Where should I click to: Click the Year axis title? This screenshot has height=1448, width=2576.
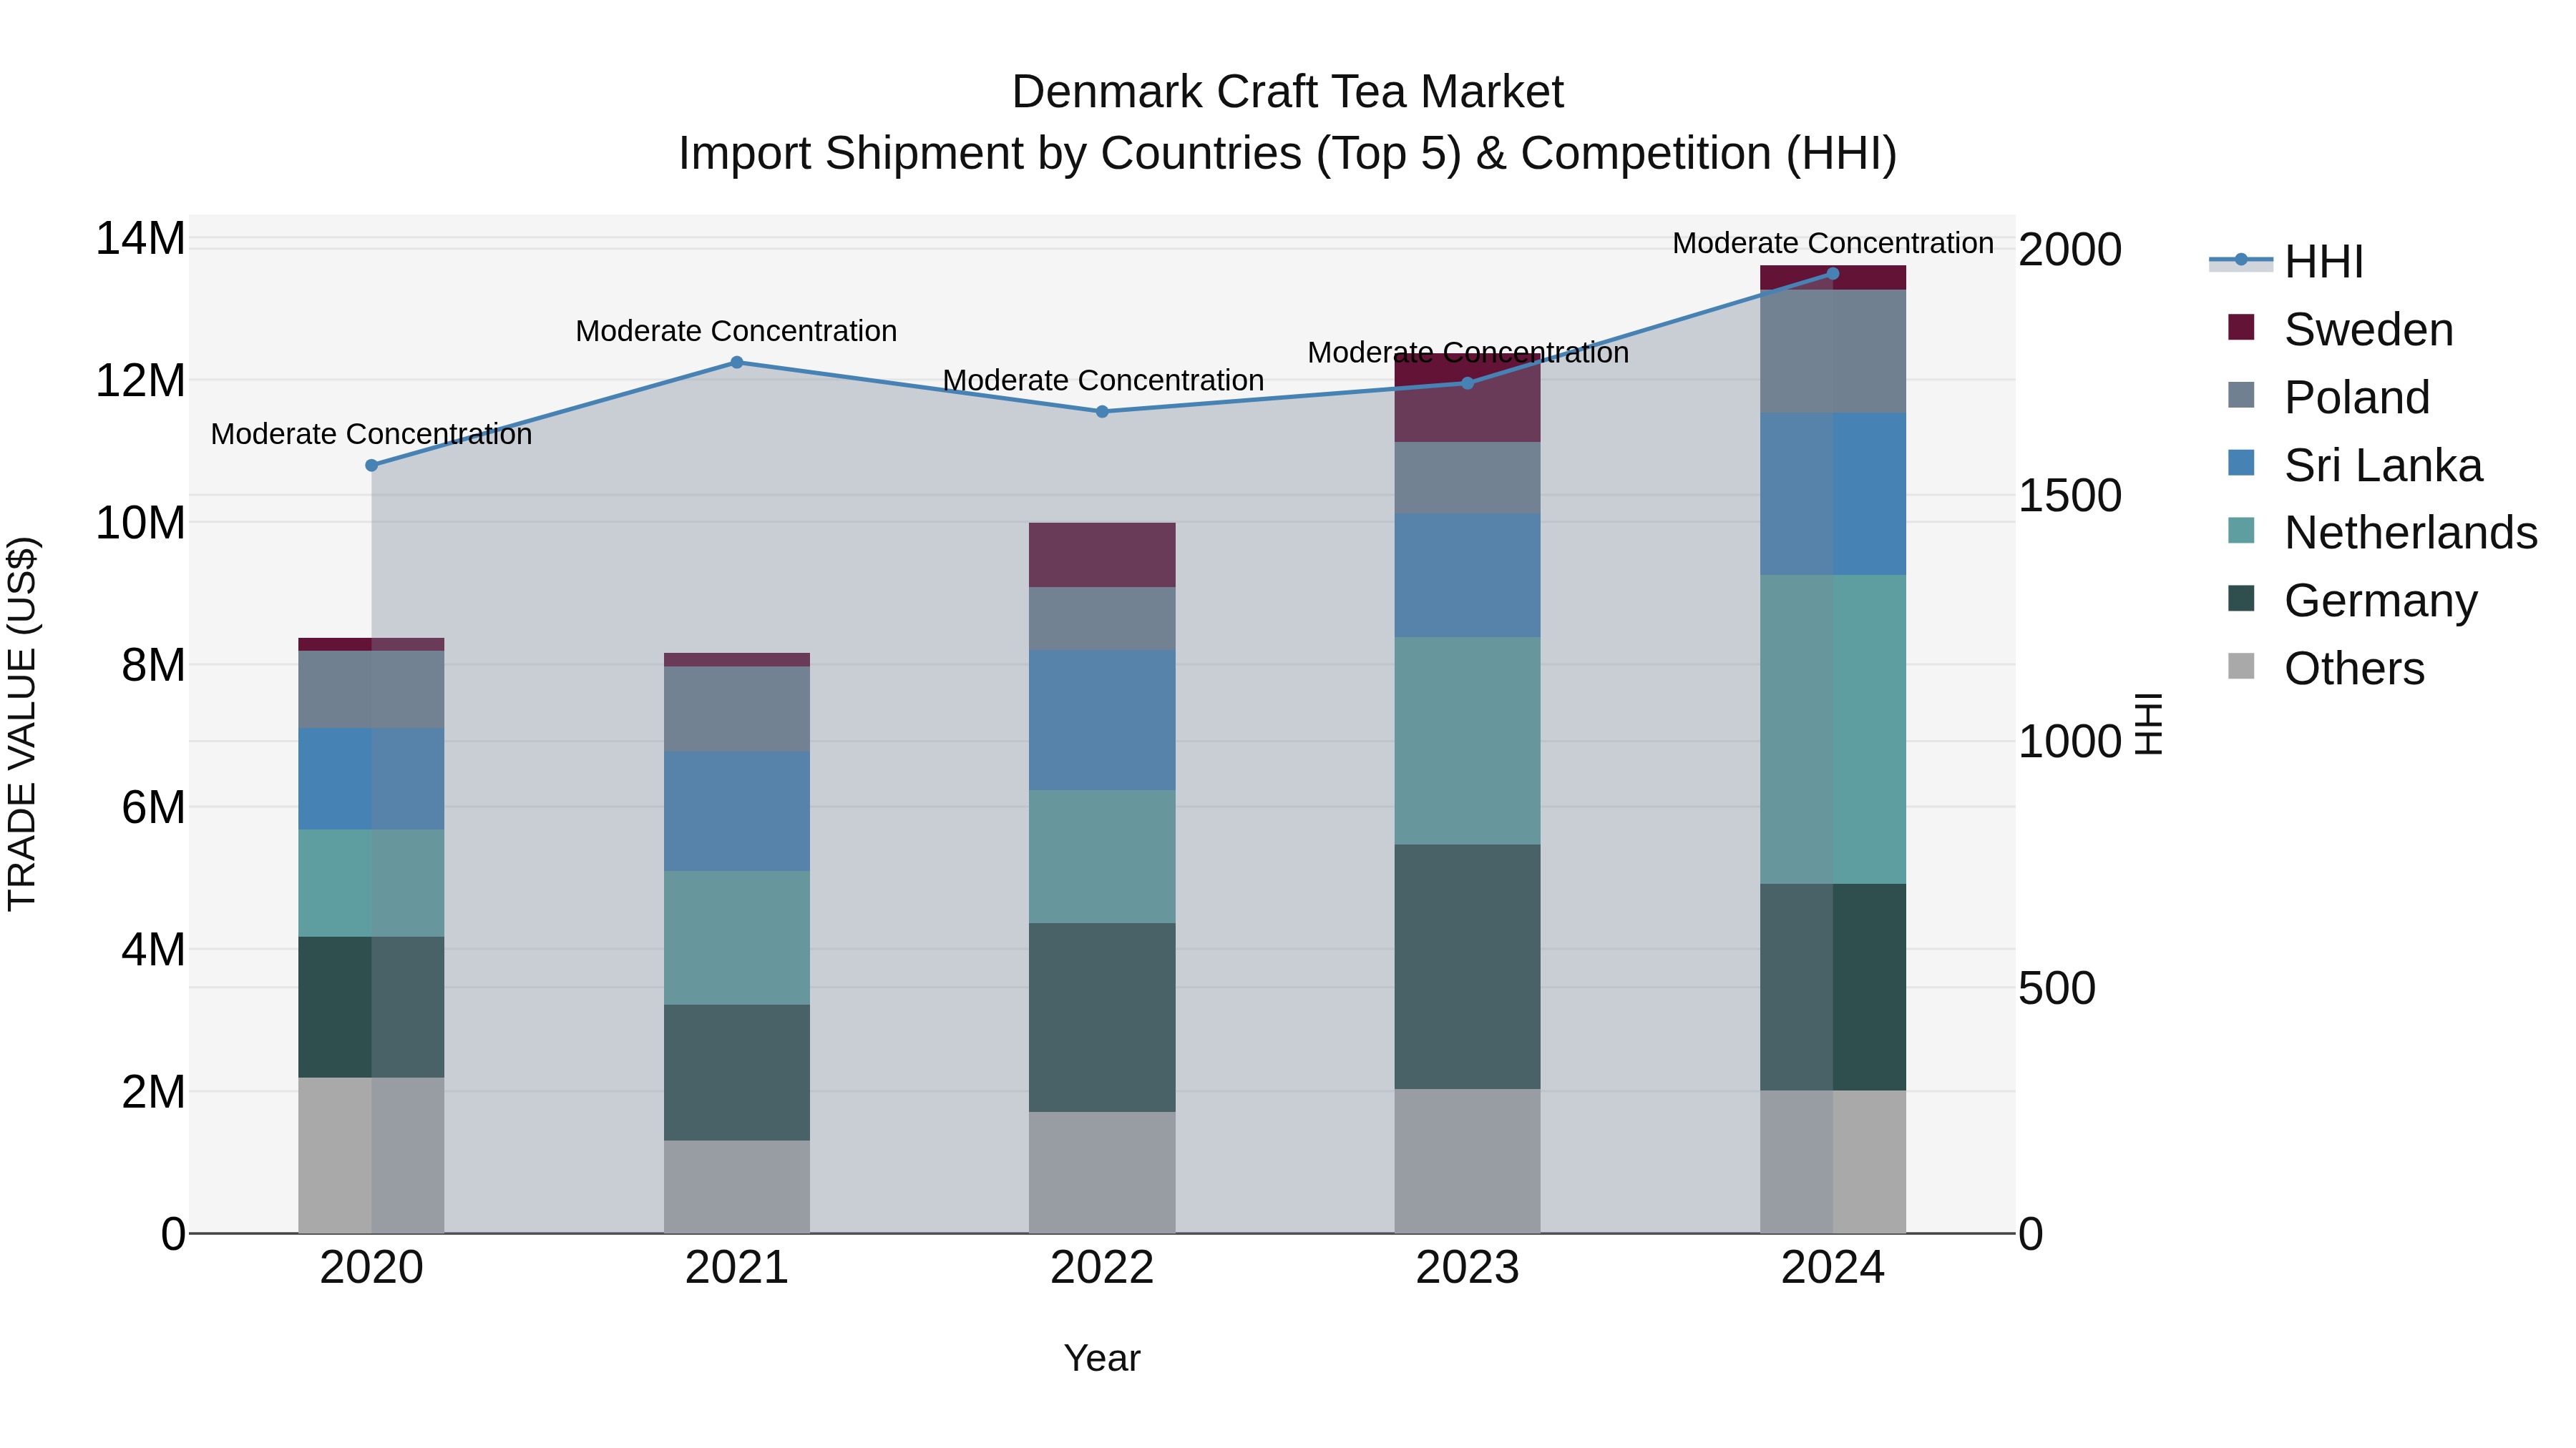pos(1102,1359)
